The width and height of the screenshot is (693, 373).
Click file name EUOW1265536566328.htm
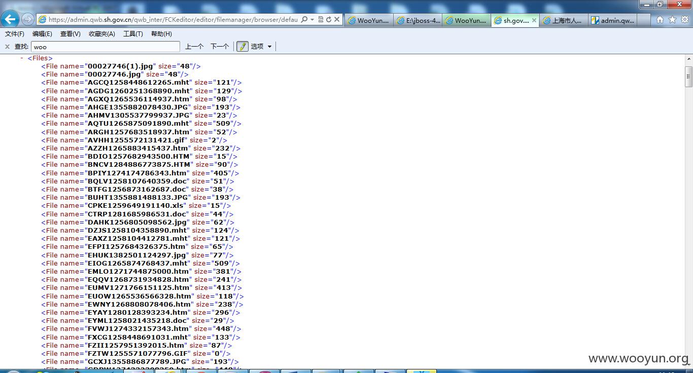pos(140,296)
